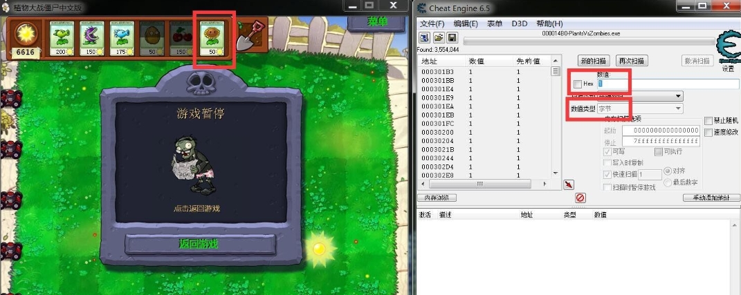Image resolution: width=741 pixels, height=295 pixels.
Task: Click the open process icon in Cheat Engine
Action: (x=424, y=38)
